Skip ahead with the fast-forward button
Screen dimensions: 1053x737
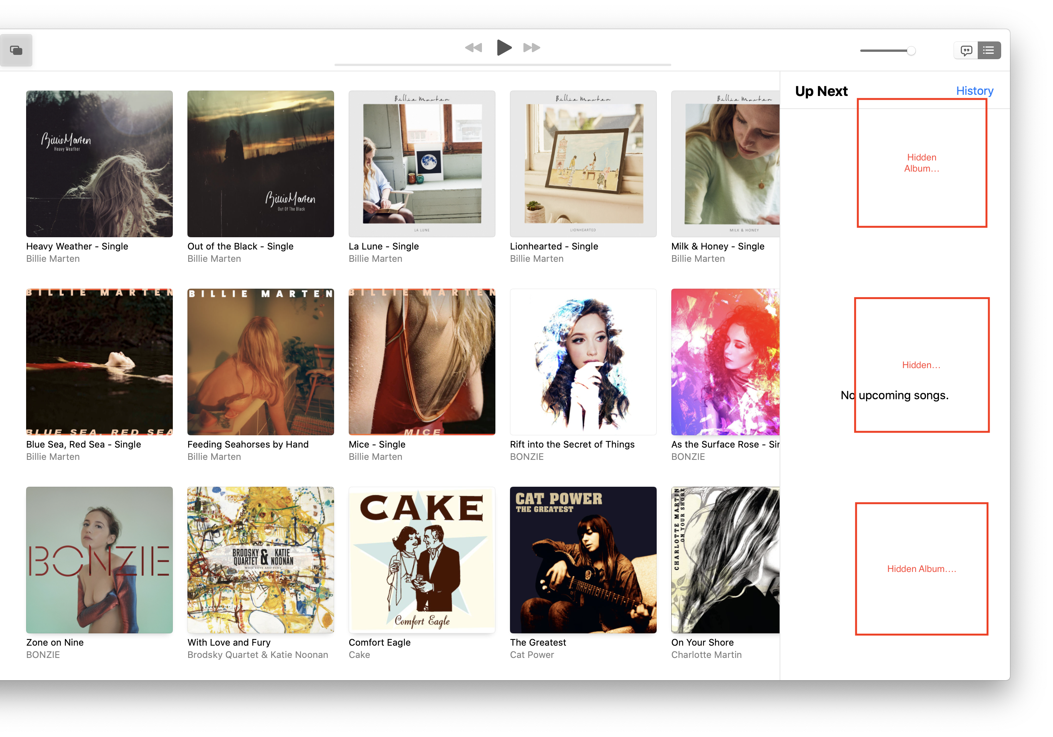[x=532, y=48]
